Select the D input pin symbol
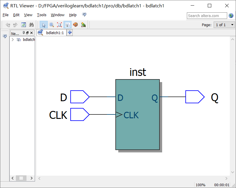Image resolution: width=236 pixels, height=188 pixels. (80, 97)
